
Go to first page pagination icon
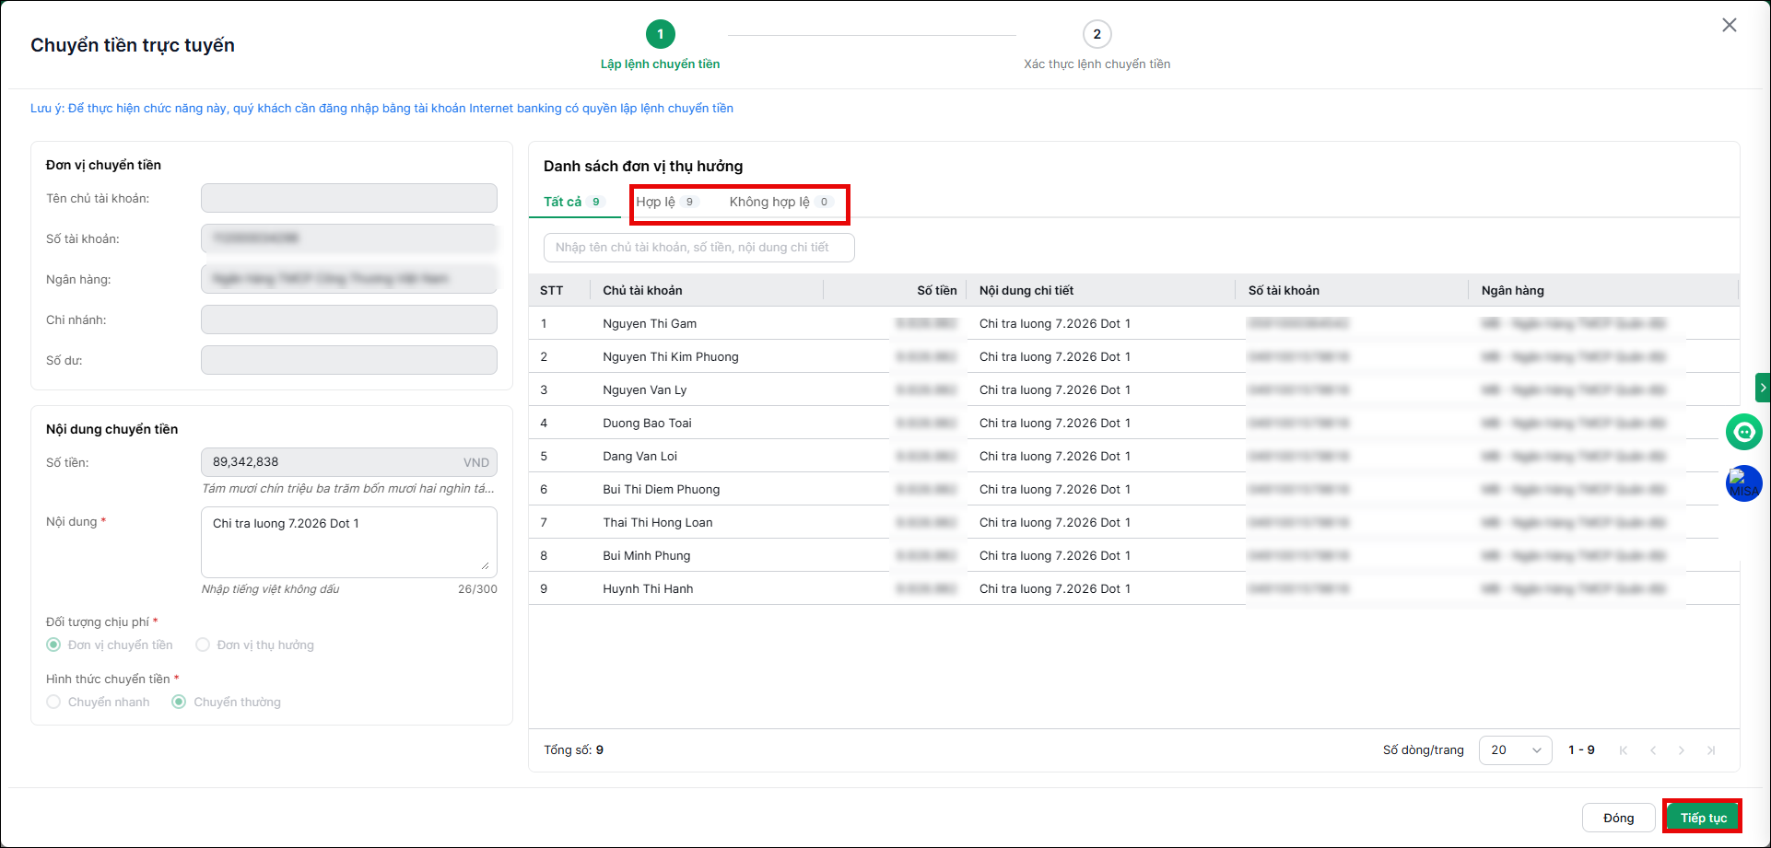point(1624,750)
